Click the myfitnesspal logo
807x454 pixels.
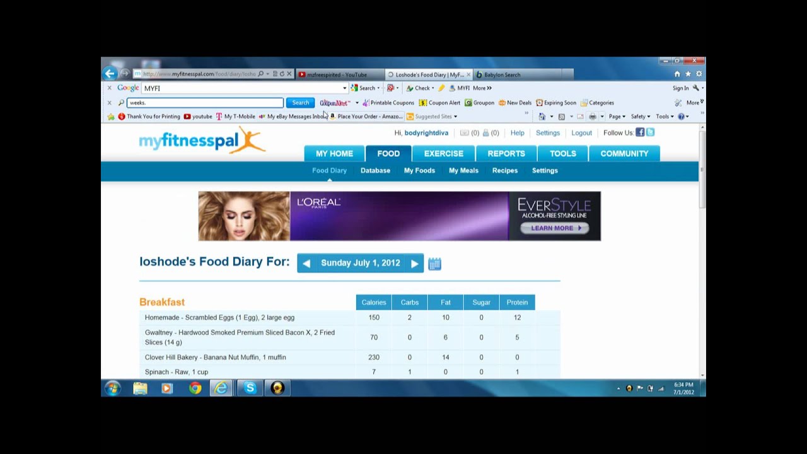click(x=202, y=141)
